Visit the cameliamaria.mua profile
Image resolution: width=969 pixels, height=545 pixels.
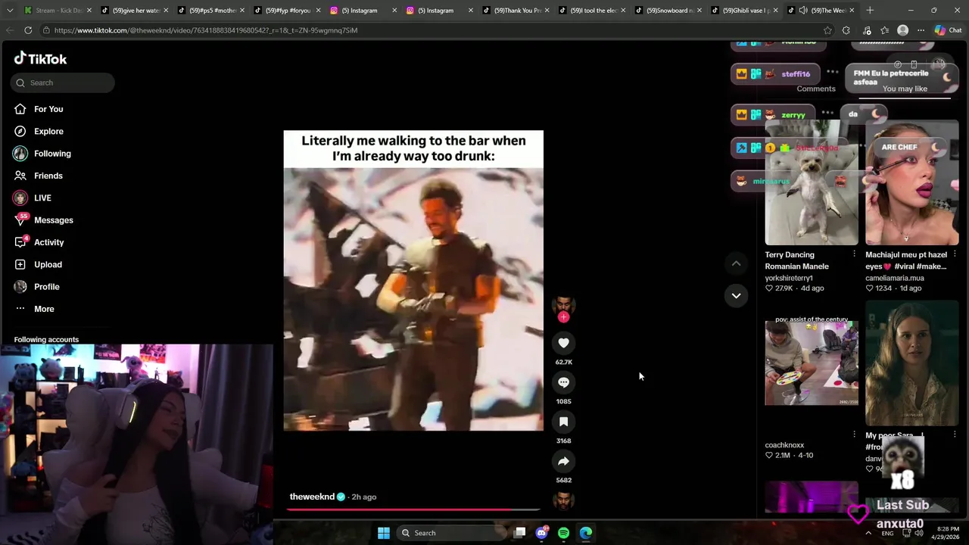pos(895,278)
